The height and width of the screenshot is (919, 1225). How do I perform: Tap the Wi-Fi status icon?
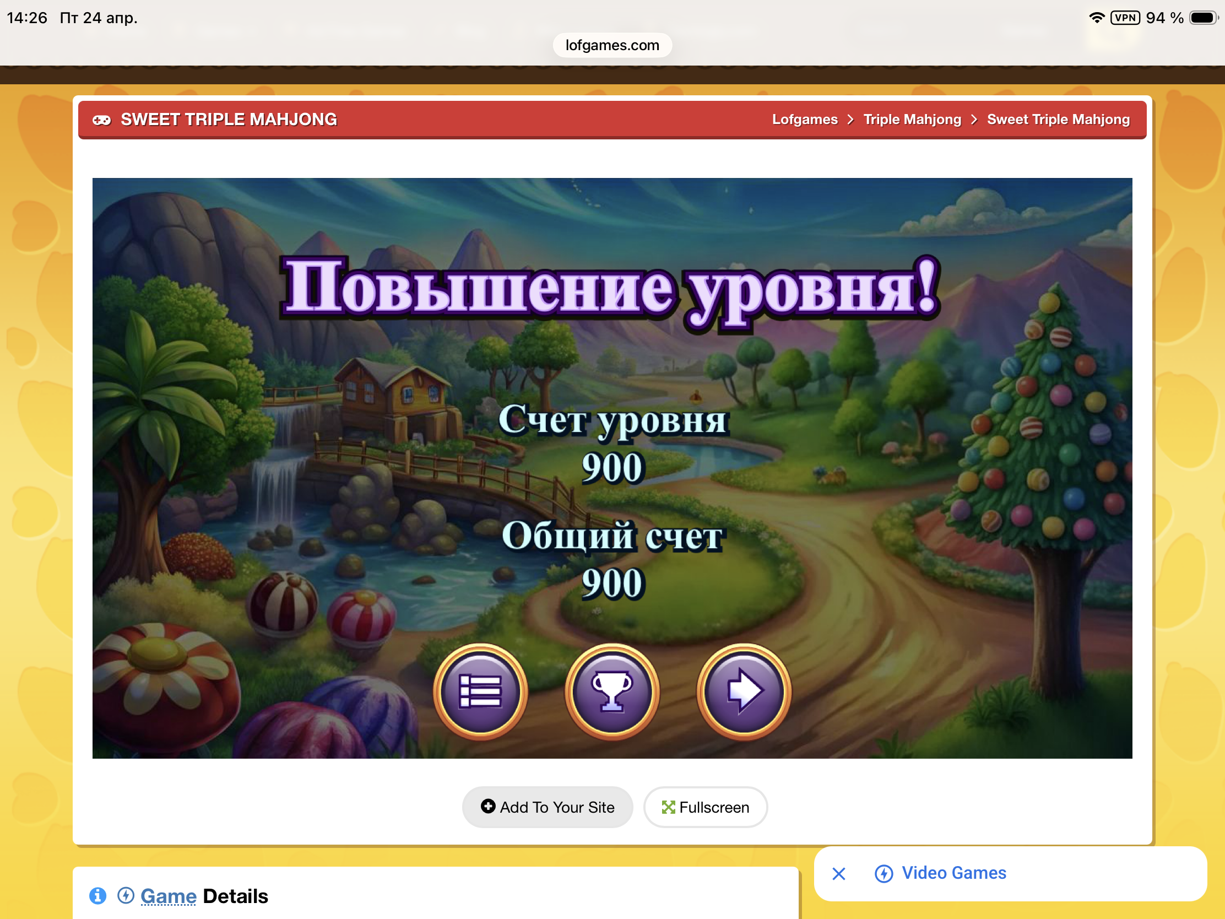[x=1096, y=18]
